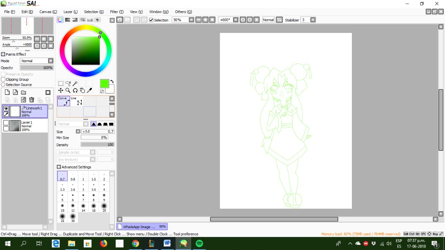Viewport: 445px width, 250px height.
Task: Open the Window menu
Action: pos(159,12)
